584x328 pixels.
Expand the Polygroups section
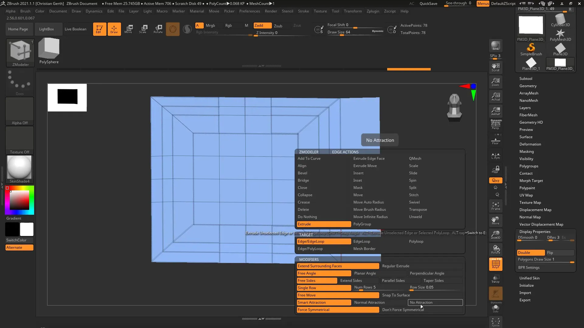(x=529, y=166)
